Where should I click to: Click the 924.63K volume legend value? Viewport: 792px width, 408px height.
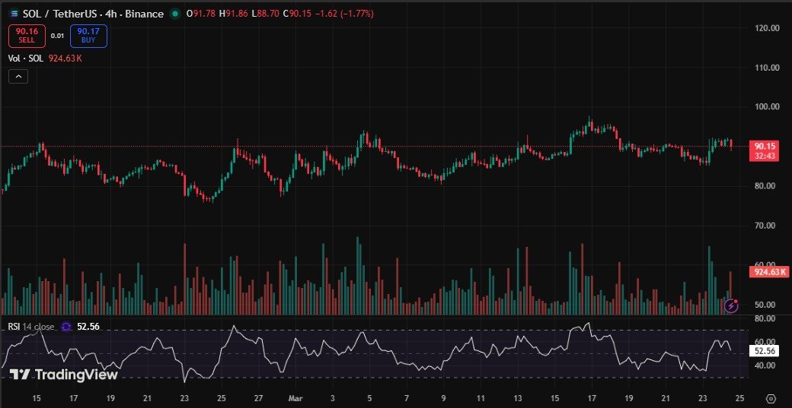tap(65, 59)
